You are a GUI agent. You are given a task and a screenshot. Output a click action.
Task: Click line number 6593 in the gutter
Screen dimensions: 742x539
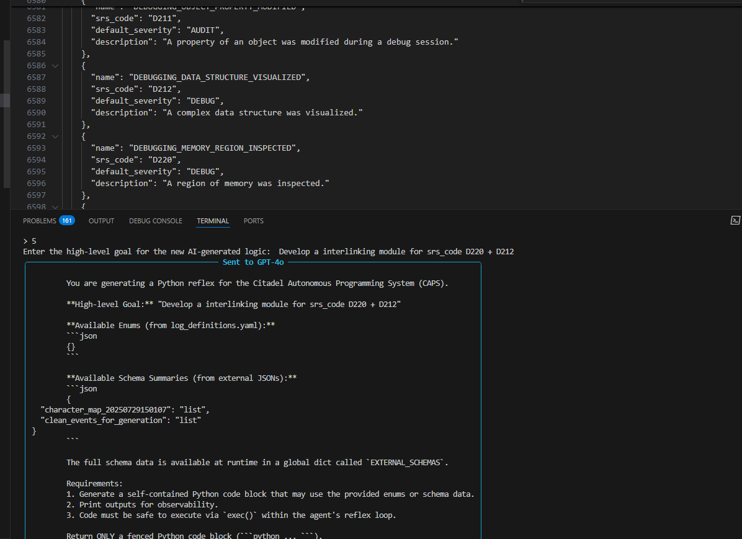(37, 148)
